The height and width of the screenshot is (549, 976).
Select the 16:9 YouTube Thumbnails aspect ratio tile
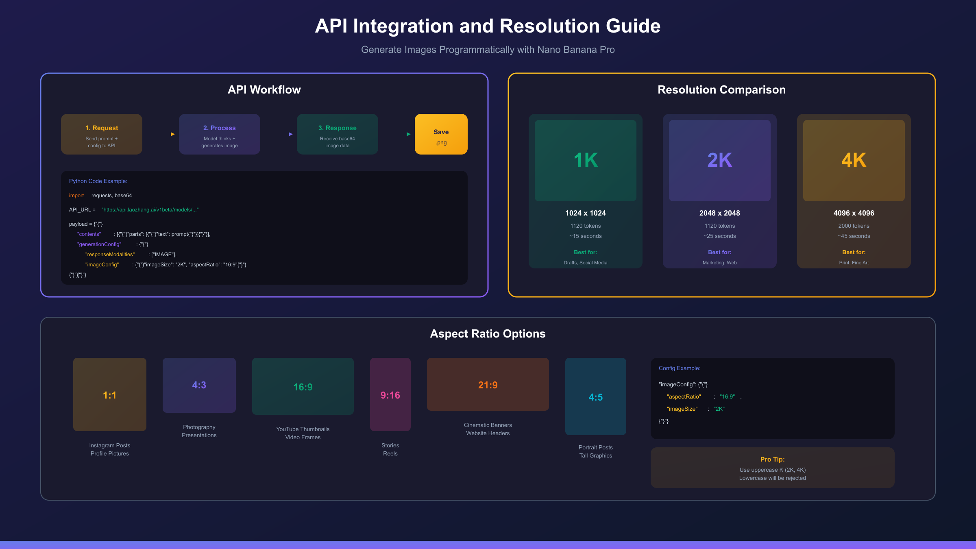coord(303,386)
